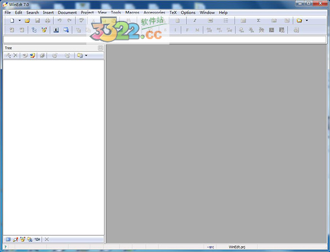Click the F icon in the second toolbar

[x=187, y=30]
